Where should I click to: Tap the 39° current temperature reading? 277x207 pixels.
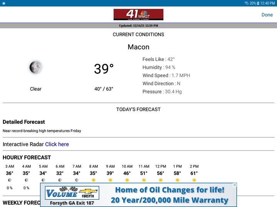coord(104,69)
